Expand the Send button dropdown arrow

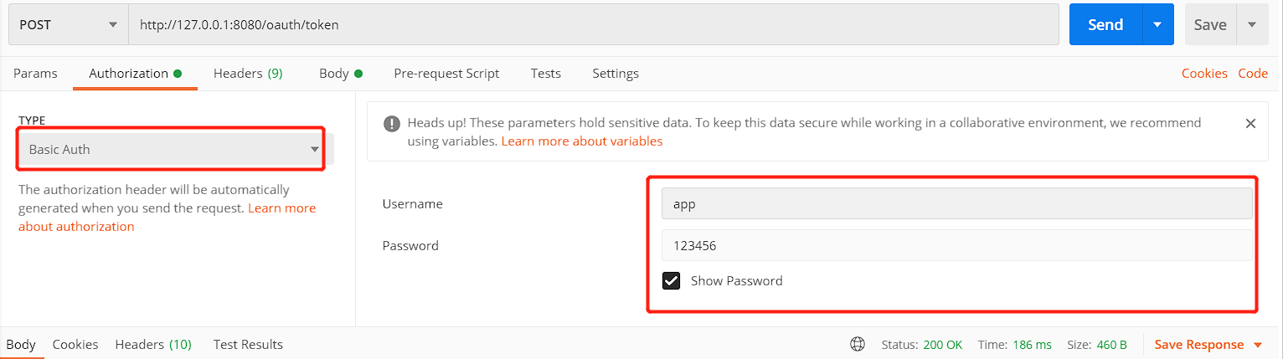[x=1157, y=25]
